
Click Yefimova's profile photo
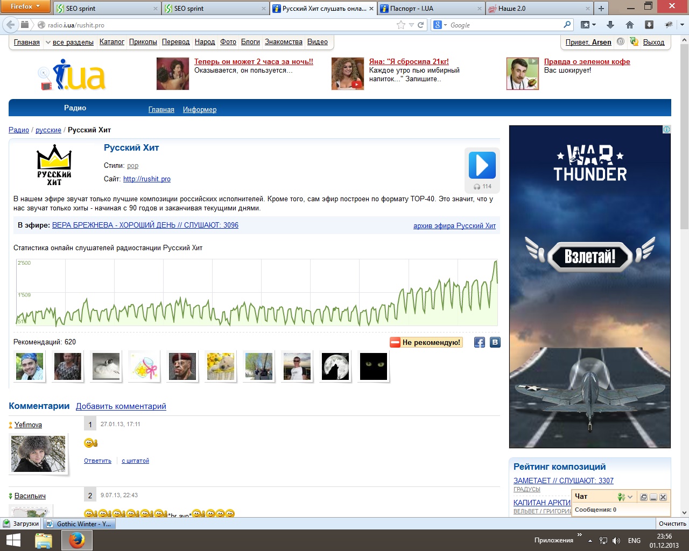pyautogui.click(x=38, y=454)
